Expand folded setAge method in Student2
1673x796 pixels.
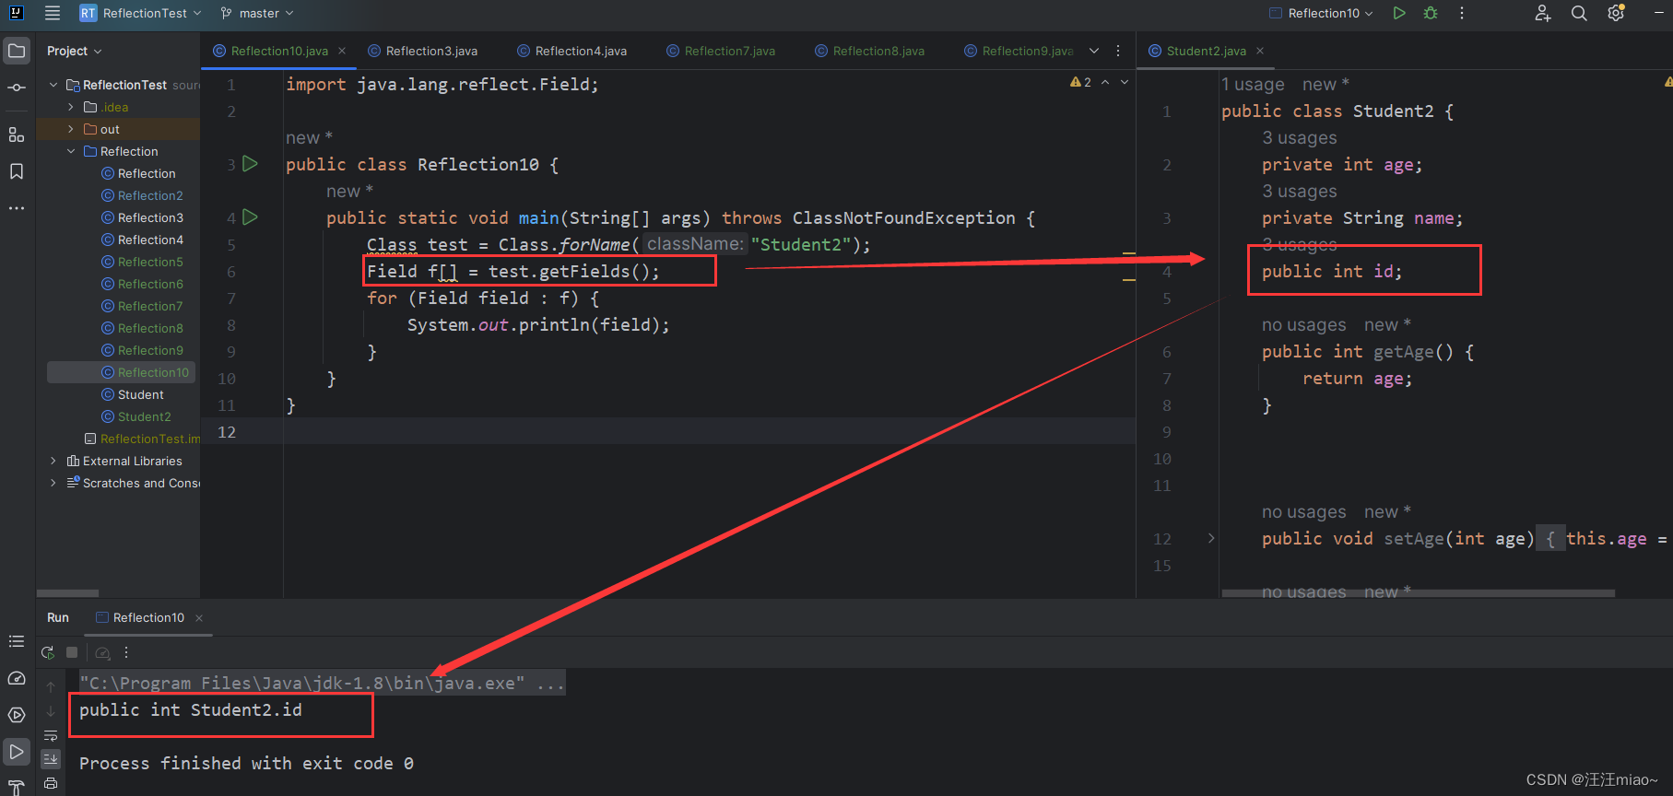click(1211, 538)
